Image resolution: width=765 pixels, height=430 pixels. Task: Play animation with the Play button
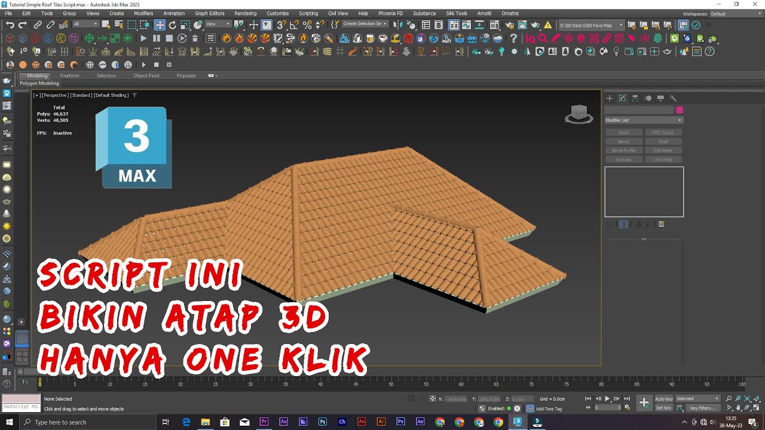tap(607, 398)
